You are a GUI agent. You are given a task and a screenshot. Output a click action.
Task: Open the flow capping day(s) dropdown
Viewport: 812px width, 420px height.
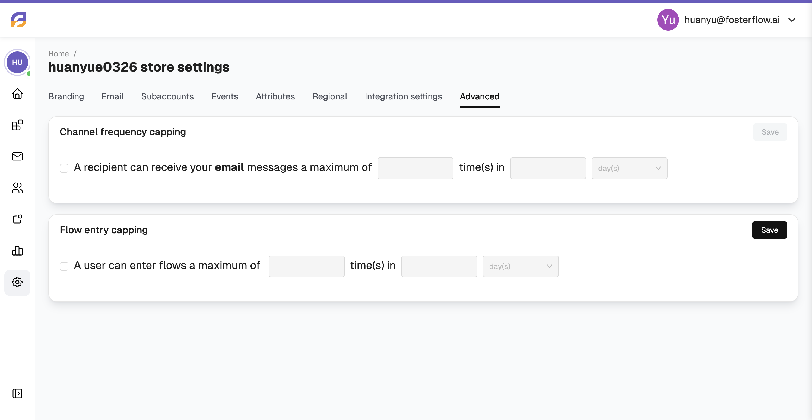pyautogui.click(x=521, y=266)
